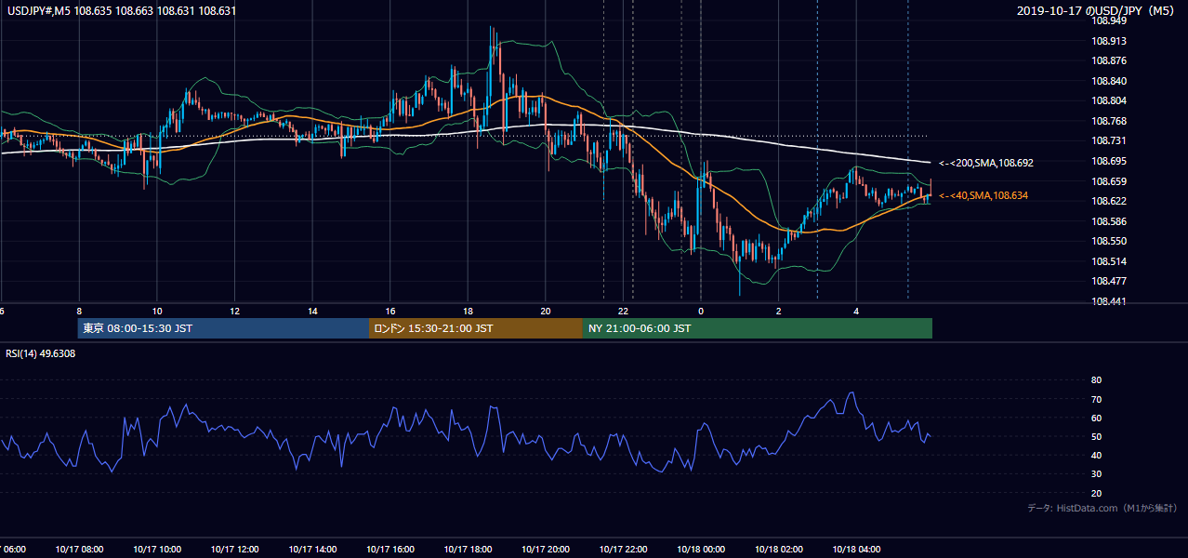Image resolution: width=1188 pixels, height=558 pixels.
Task: Click the '2019-10-17 のUSD/JPY (M5)' chart title
Action: 1096,11
